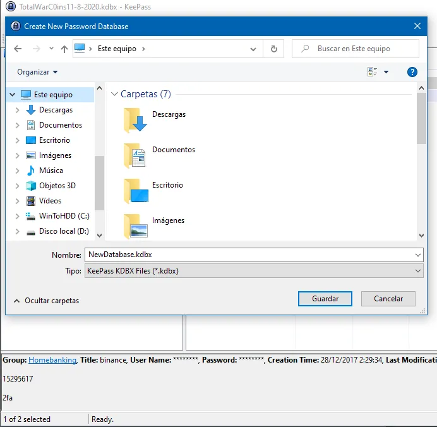Select Escritorio in the navigation tree

tap(54, 140)
